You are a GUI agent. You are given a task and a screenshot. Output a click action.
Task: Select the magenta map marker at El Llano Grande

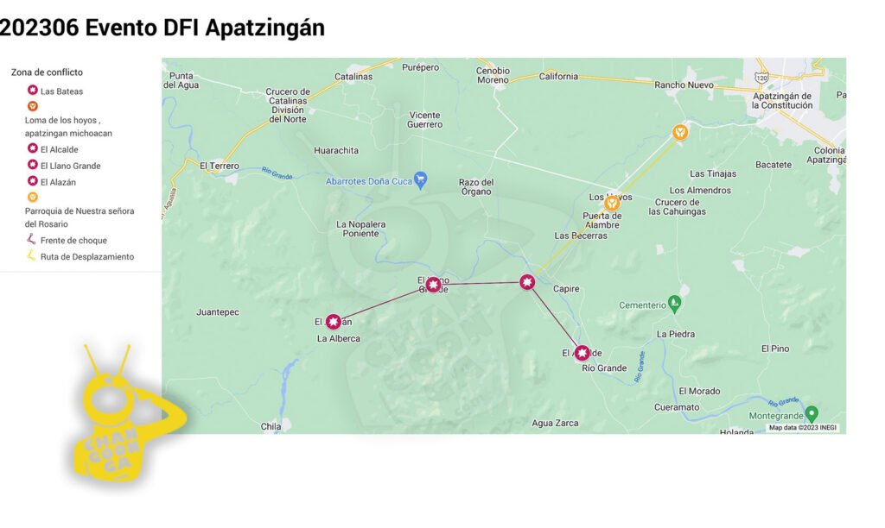(x=433, y=285)
